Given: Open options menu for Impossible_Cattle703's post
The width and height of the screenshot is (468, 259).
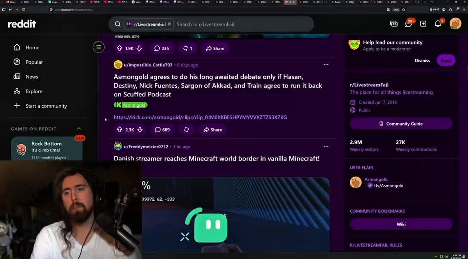Looking at the screenshot, I should (326, 65).
